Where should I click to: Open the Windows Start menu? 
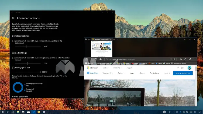2,112
